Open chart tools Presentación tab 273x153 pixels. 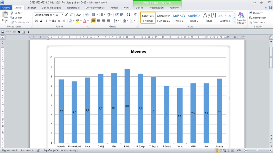coord(157,8)
